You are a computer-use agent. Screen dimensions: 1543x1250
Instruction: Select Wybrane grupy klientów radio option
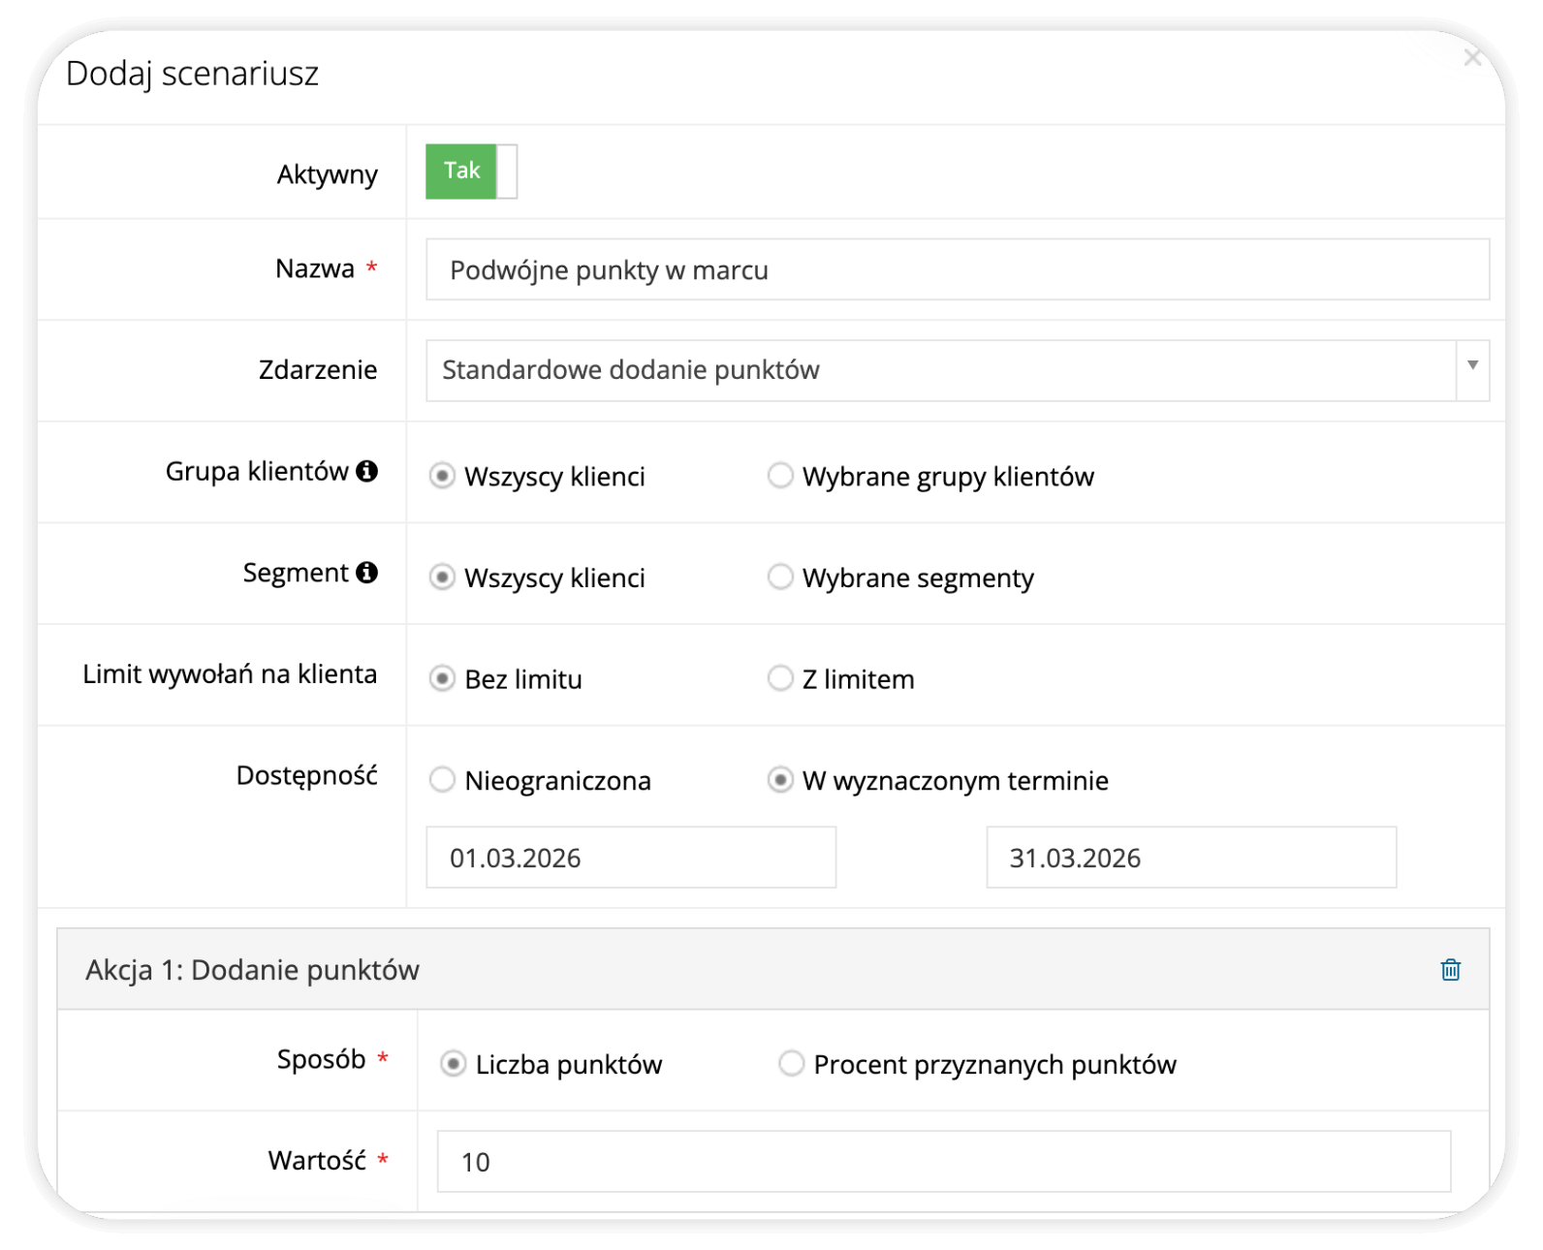(780, 477)
